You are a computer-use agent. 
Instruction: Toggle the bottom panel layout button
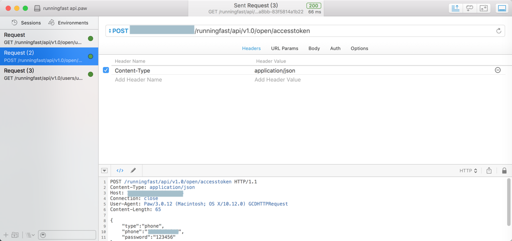(502, 8)
